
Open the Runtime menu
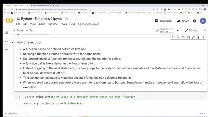[53, 24]
